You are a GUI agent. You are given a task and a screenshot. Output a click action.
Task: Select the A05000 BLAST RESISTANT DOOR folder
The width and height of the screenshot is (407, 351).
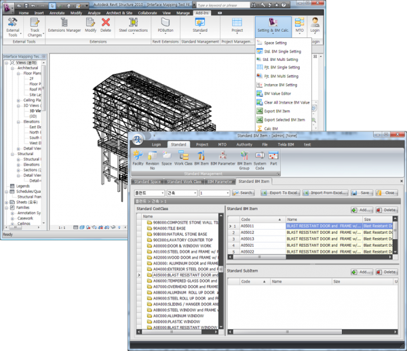[x=181, y=275]
